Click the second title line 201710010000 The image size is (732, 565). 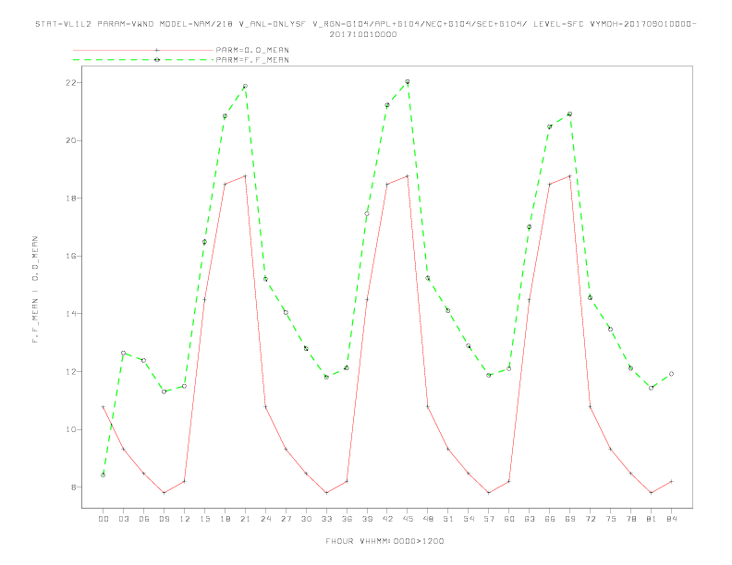click(x=363, y=34)
